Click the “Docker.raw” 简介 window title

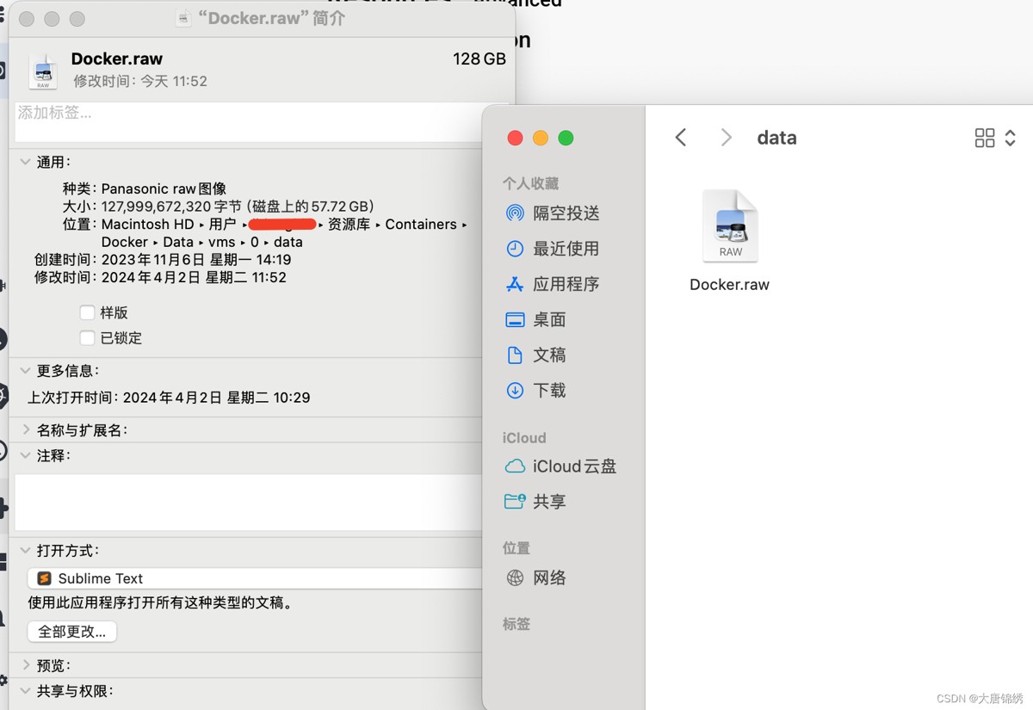click(271, 18)
